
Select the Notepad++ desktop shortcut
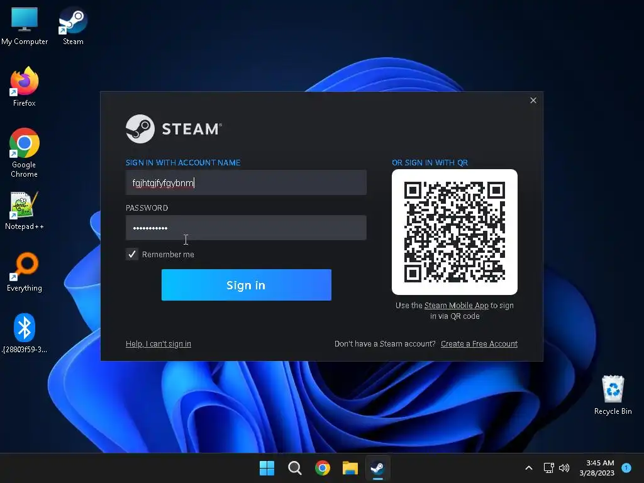coord(25,210)
